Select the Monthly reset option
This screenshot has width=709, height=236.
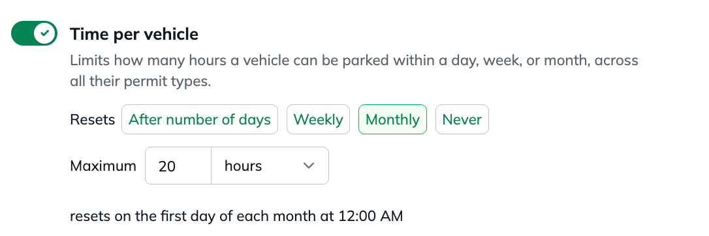[x=392, y=119]
